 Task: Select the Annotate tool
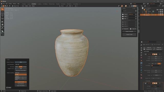click(x=3, y=28)
